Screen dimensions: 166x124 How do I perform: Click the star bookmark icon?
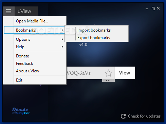coord(109,73)
